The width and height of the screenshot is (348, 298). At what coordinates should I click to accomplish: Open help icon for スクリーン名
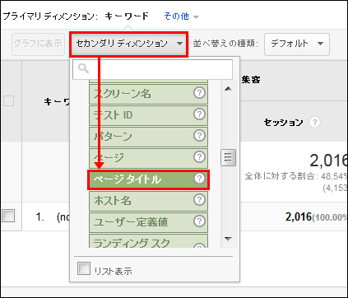click(199, 93)
